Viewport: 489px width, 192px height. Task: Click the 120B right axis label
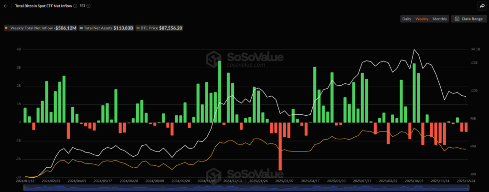point(474,91)
